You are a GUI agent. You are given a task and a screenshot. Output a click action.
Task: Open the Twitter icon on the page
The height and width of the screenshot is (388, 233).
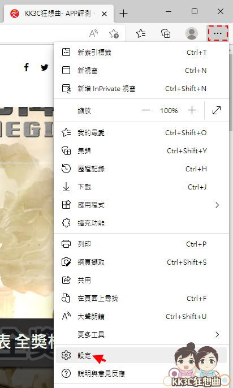click(x=45, y=67)
